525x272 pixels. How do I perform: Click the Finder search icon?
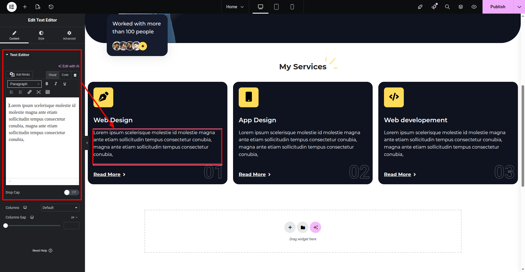pos(447,7)
